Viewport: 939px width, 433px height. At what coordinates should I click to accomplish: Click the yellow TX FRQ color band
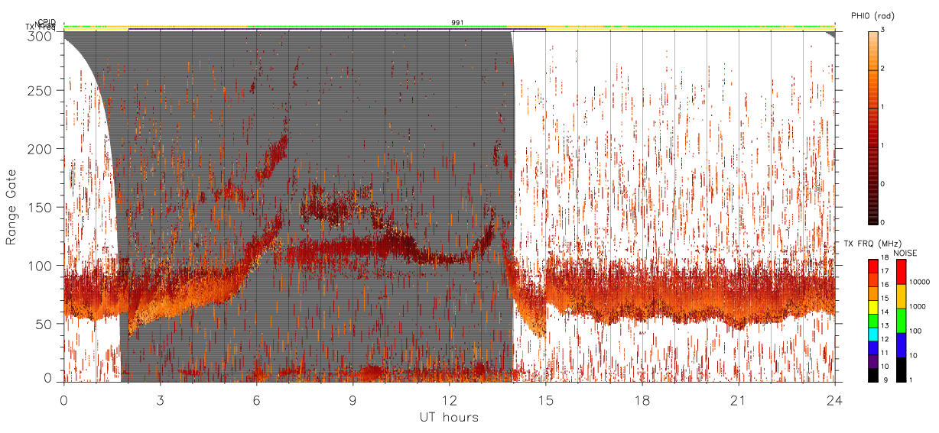(873, 307)
